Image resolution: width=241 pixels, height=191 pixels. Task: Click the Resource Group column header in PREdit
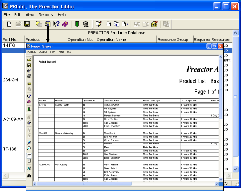pyautogui.click(x=175, y=40)
